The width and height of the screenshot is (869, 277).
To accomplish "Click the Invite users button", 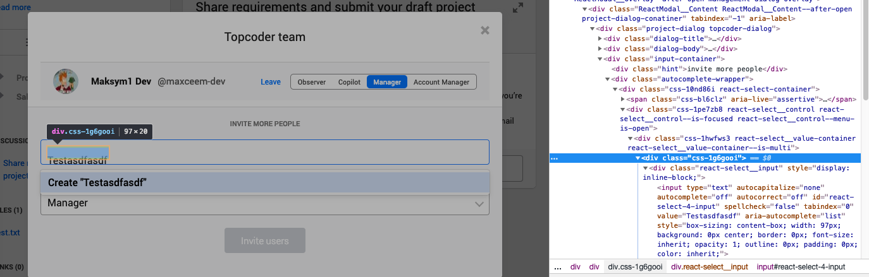I will (x=265, y=241).
